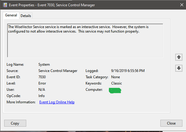This screenshot has height=132, width=186.
Task: Open the Event Log Online Help link
Action: (57, 102)
